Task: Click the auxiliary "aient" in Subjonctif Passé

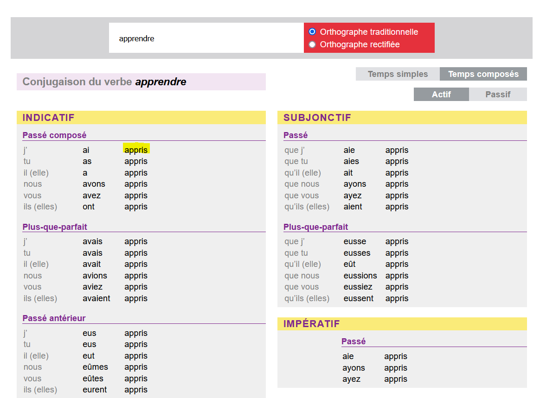Action: coord(353,207)
